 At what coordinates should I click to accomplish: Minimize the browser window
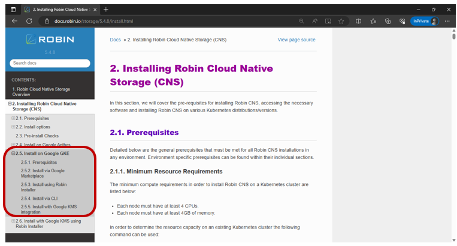point(419,10)
